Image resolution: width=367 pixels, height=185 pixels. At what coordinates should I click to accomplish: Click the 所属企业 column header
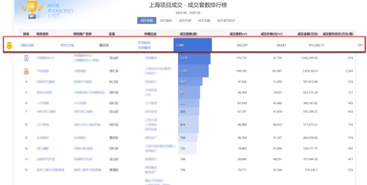(x=150, y=34)
